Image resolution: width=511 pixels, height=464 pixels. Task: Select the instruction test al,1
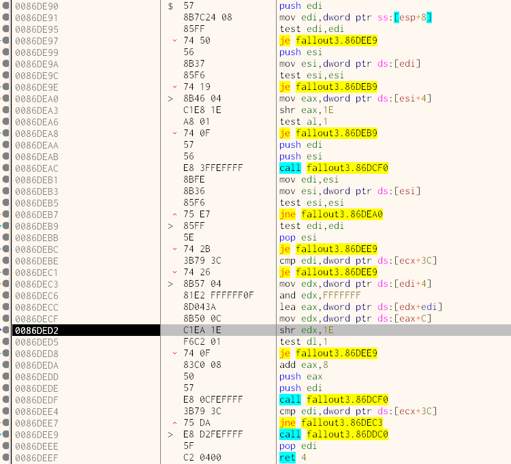tap(303, 121)
